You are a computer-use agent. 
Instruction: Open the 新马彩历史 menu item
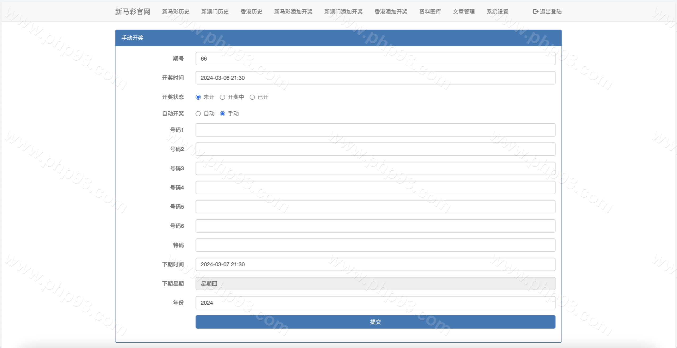click(x=176, y=12)
